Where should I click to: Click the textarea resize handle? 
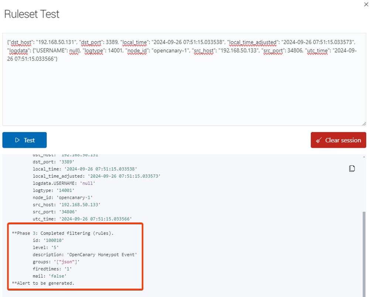(x=364, y=124)
